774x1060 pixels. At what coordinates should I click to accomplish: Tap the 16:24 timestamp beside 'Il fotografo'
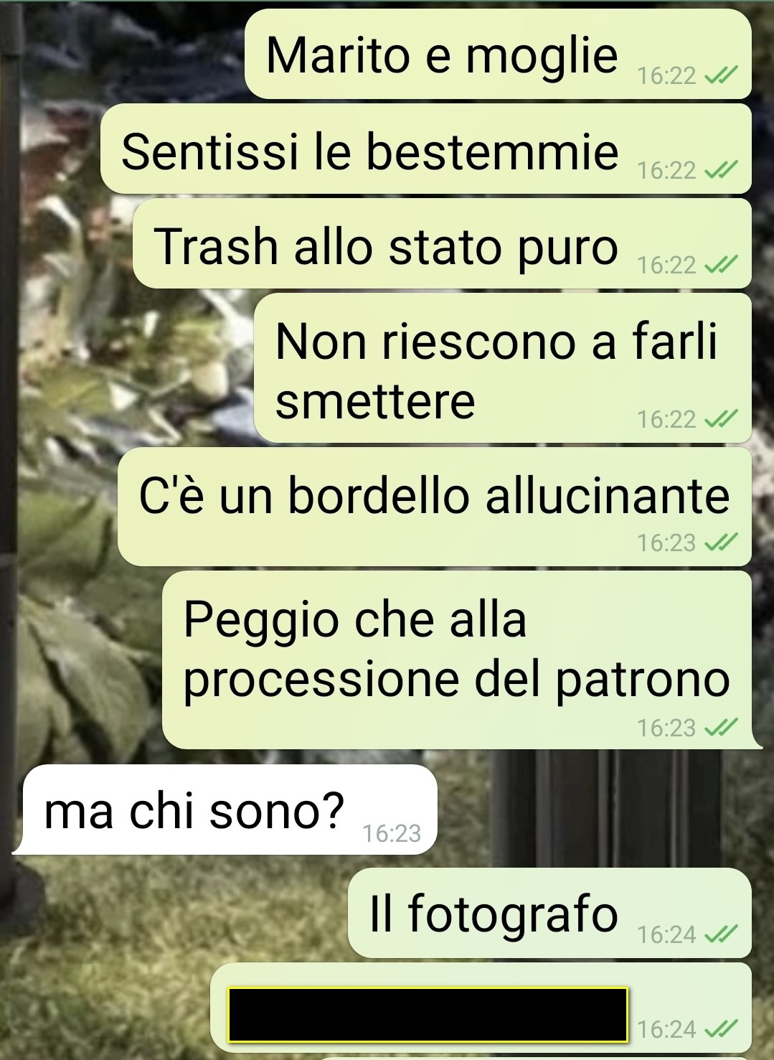(x=667, y=934)
